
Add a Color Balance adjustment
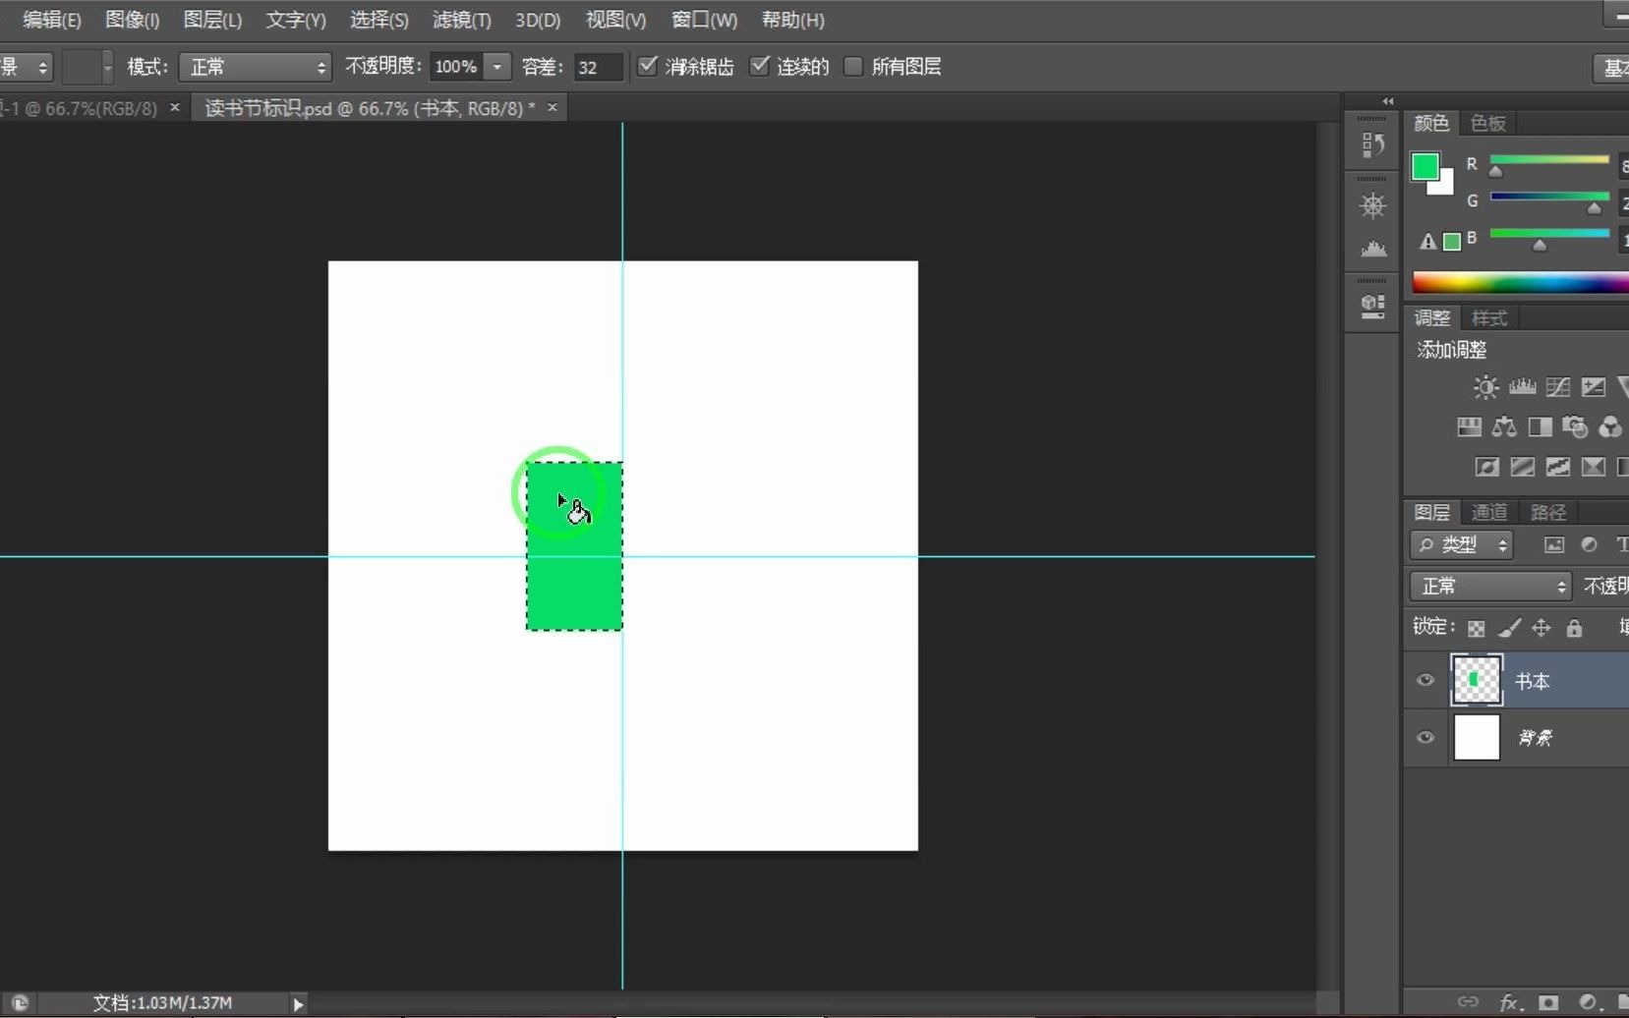pyautogui.click(x=1504, y=426)
